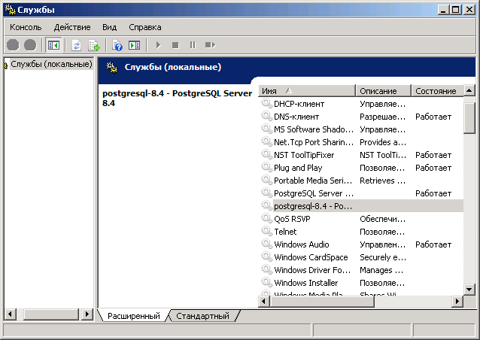Image resolution: width=480 pixels, height=340 pixels.
Task: Pause the service using the pause icon
Action: (x=193, y=45)
